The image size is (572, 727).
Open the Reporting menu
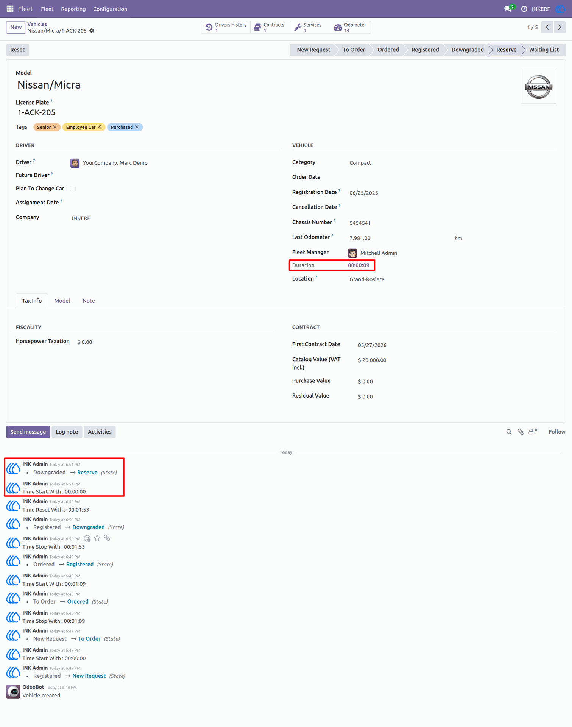73,9
